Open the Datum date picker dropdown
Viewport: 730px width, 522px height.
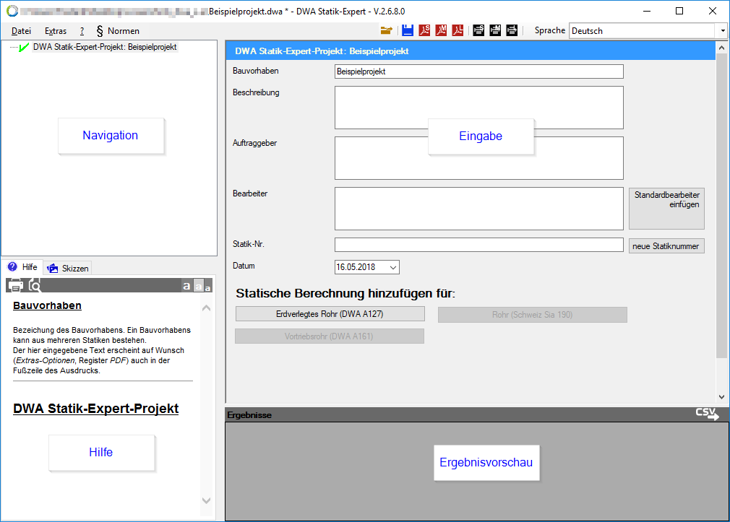(392, 267)
